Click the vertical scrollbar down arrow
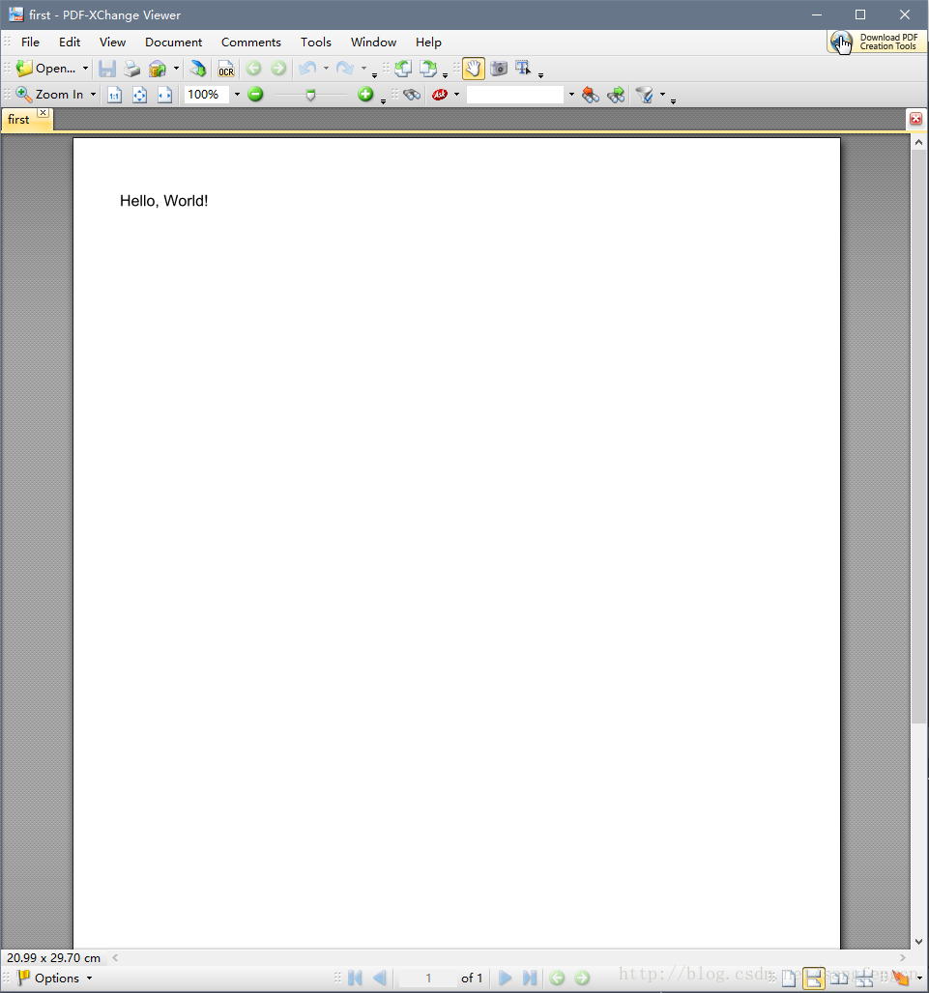The width and height of the screenshot is (929, 993). click(x=918, y=942)
